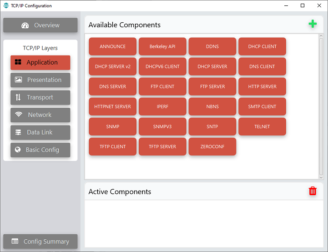This screenshot has width=328, height=252.
Task: Click the Transport up-down arrows icon
Action: pyautogui.click(x=18, y=97)
